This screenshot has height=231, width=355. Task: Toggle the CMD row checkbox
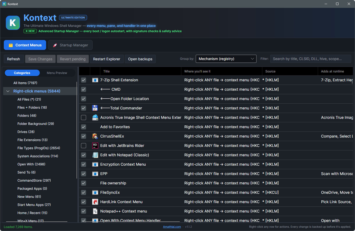[84, 89]
